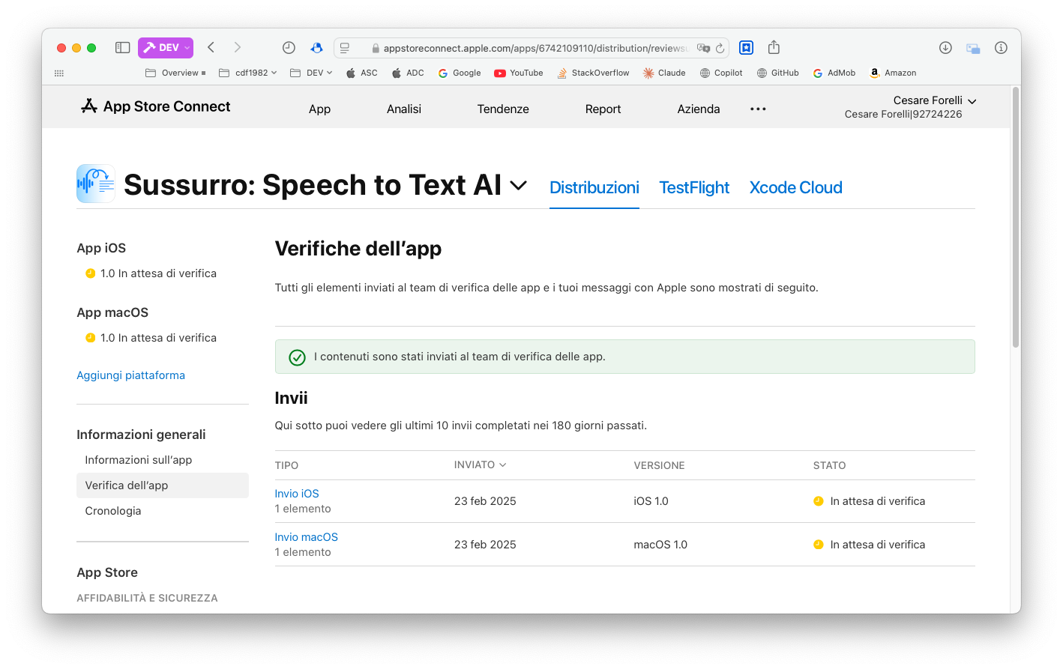Select the Distribuzioni tab
The width and height of the screenshot is (1063, 669).
(594, 188)
